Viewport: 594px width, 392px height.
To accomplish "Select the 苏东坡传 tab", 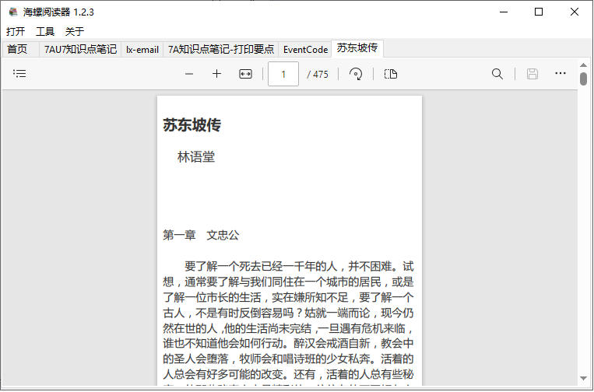I will 357,48.
